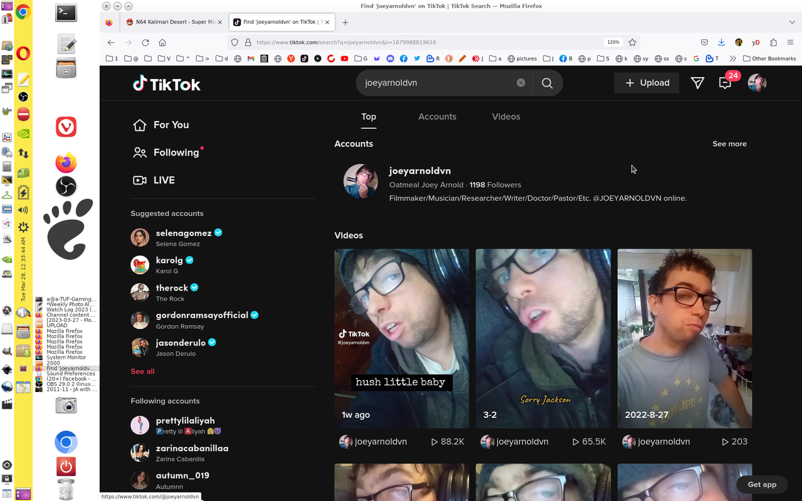Select 'OBS 29.0.2' in window list
This screenshot has width=802, height=501.
66,384
